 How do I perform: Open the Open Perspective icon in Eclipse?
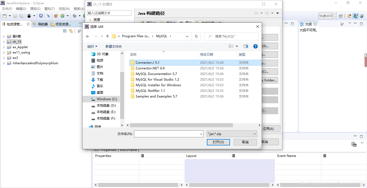point(341,16)
